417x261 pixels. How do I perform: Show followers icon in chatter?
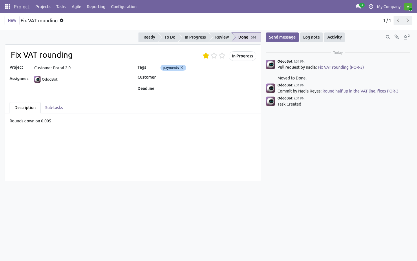pyautogui.click(x=407, y=37)
